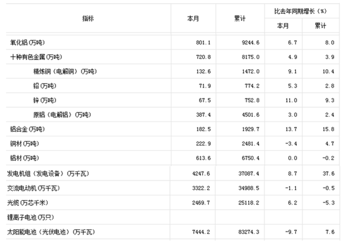Viewport: 344px width, 243px height.
Task: Click the 累计 output column header
Action: [x=240, y=19]
